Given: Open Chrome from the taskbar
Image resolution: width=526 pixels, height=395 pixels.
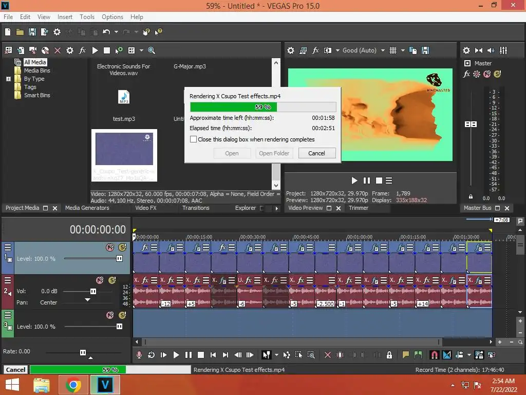Looking at the screenshot, I should 73,385.
